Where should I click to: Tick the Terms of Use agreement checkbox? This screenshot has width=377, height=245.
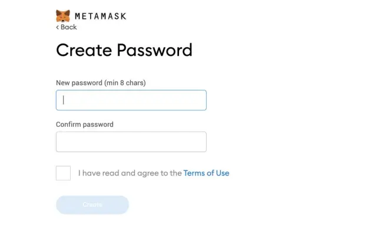63,173
